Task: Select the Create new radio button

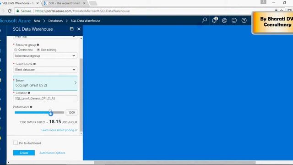Action: click(x=16, y=50)
